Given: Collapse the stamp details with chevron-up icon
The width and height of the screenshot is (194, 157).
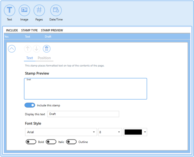Looking at the screenshot, I should tap(12, 49).
